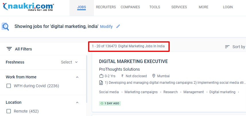Collapse the Work from Home section
Viewport: 246px width, 116px height.
[77, 77]
